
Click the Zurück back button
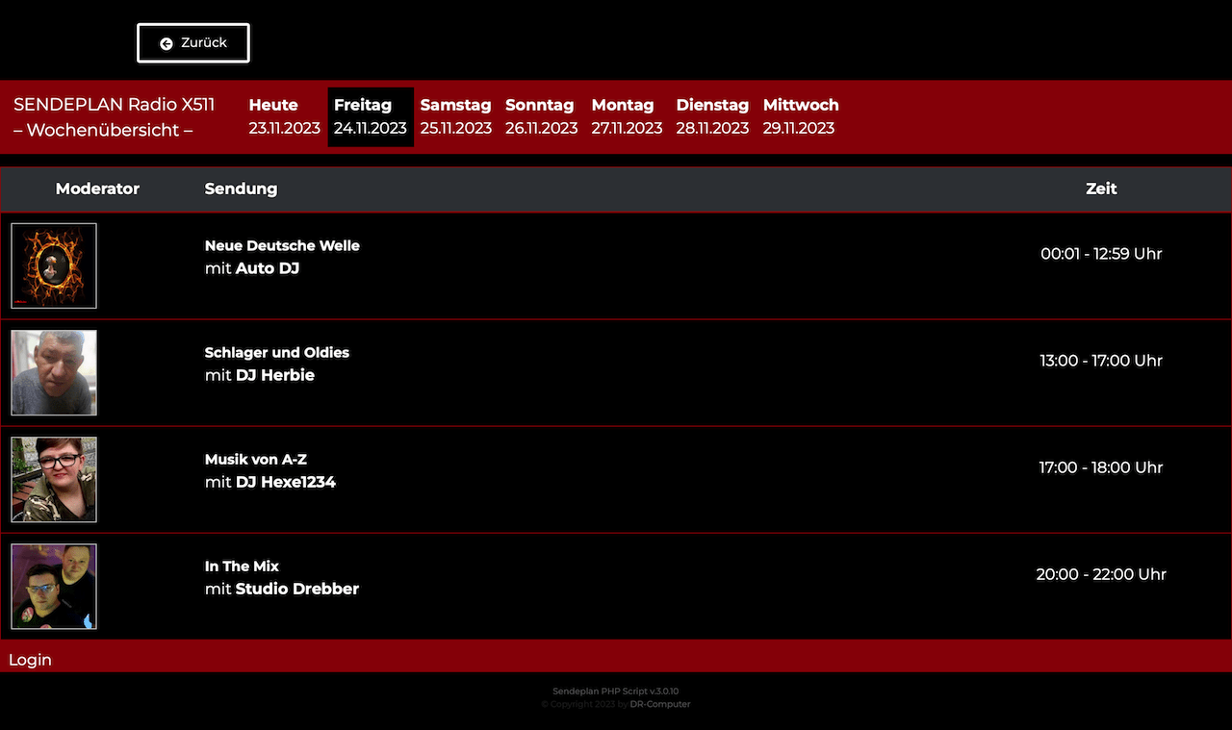[x=193, y=43]
